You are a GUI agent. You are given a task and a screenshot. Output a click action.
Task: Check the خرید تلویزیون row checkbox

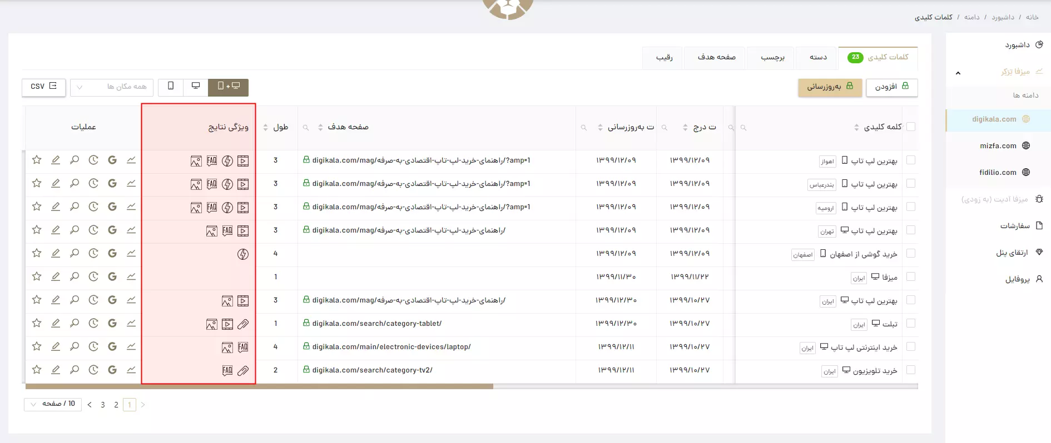[x=911, y=370]
